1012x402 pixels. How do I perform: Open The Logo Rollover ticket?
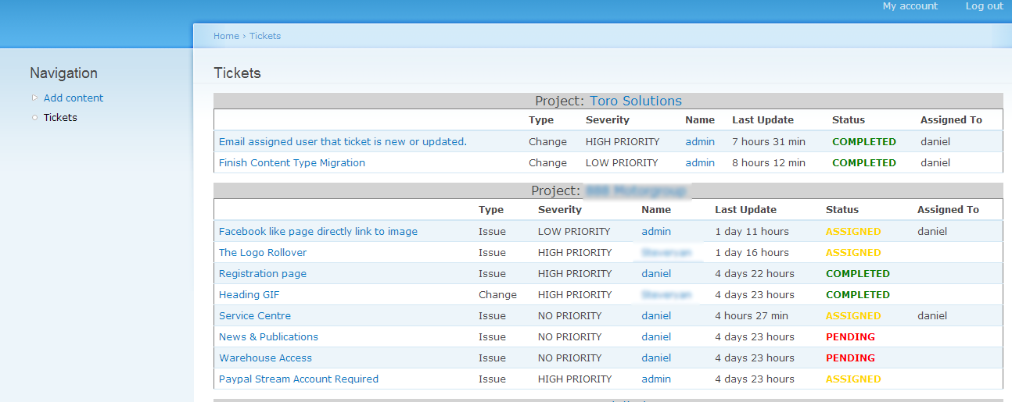coord(263,252)
